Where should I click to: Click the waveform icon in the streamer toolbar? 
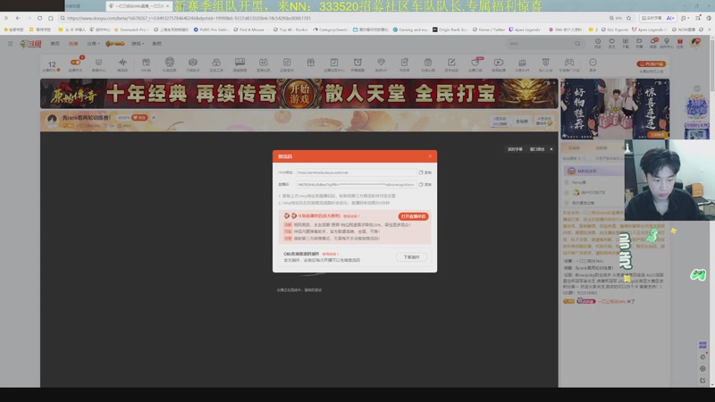pos(122,64)
